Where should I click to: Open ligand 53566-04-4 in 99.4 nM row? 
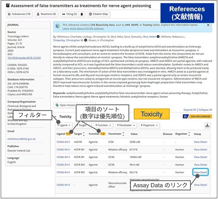(x=63, y=165)
